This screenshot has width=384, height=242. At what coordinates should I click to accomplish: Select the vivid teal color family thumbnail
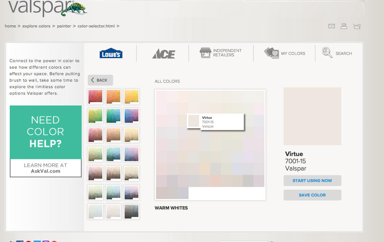pos(113,116)
